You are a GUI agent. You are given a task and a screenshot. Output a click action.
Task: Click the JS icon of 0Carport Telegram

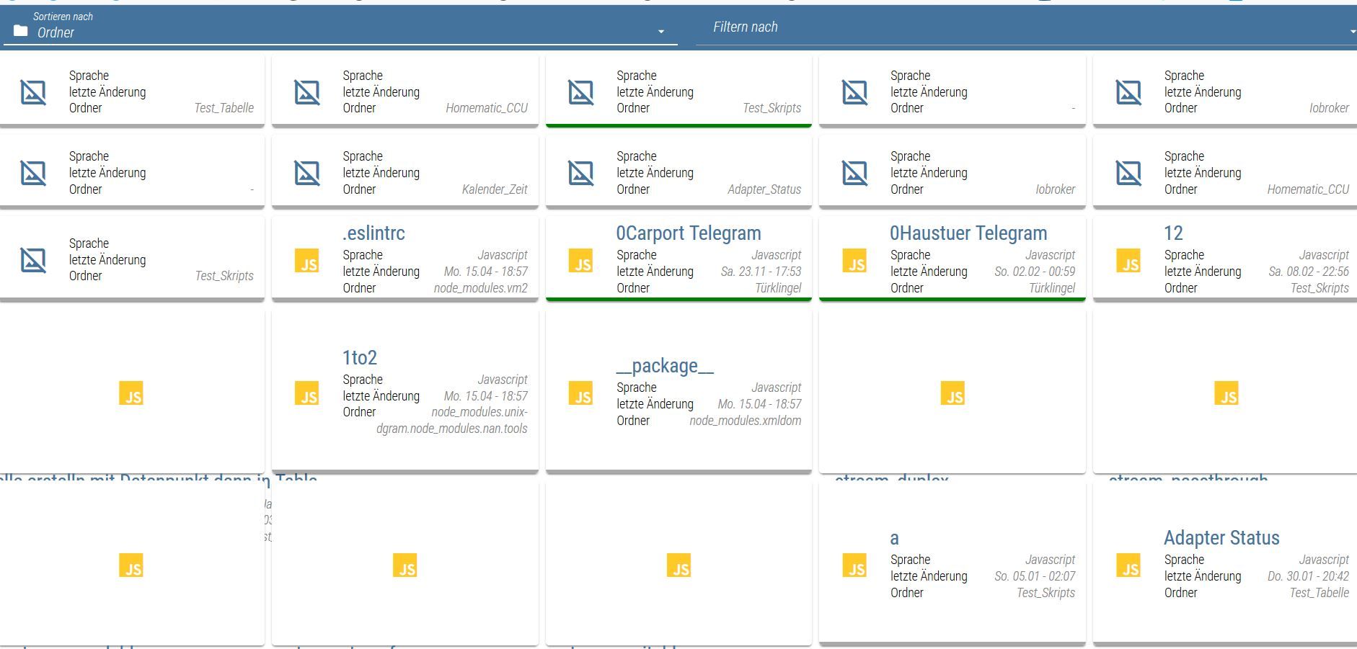coord(580,261)
